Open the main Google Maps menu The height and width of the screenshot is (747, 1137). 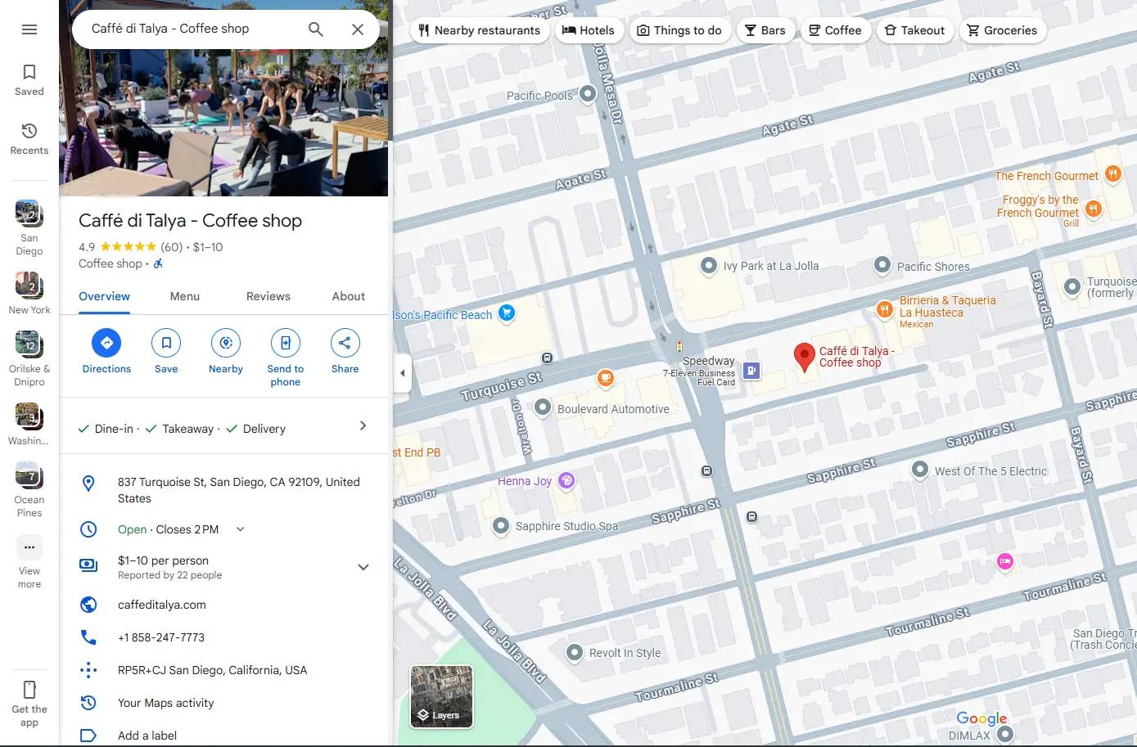(x=29, y=29)
